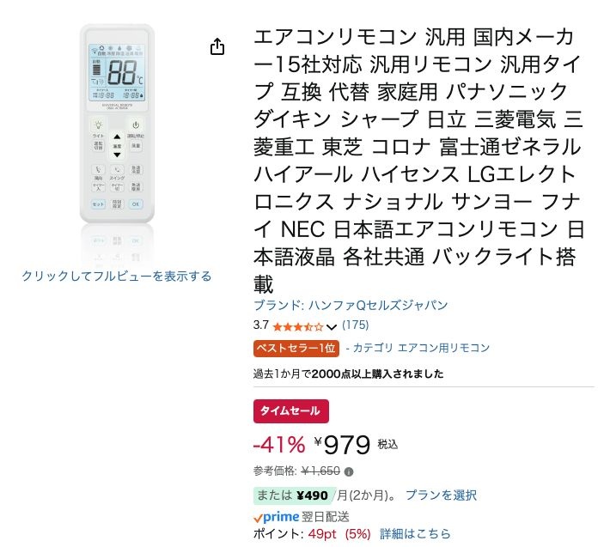Screen dimensions: 604x547
Task: Click the strikethrough ¥1,650 reference price
Action: [320, 471]
